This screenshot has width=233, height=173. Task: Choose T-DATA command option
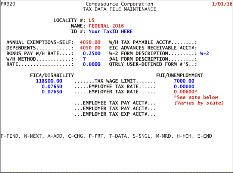coord(118,136)
